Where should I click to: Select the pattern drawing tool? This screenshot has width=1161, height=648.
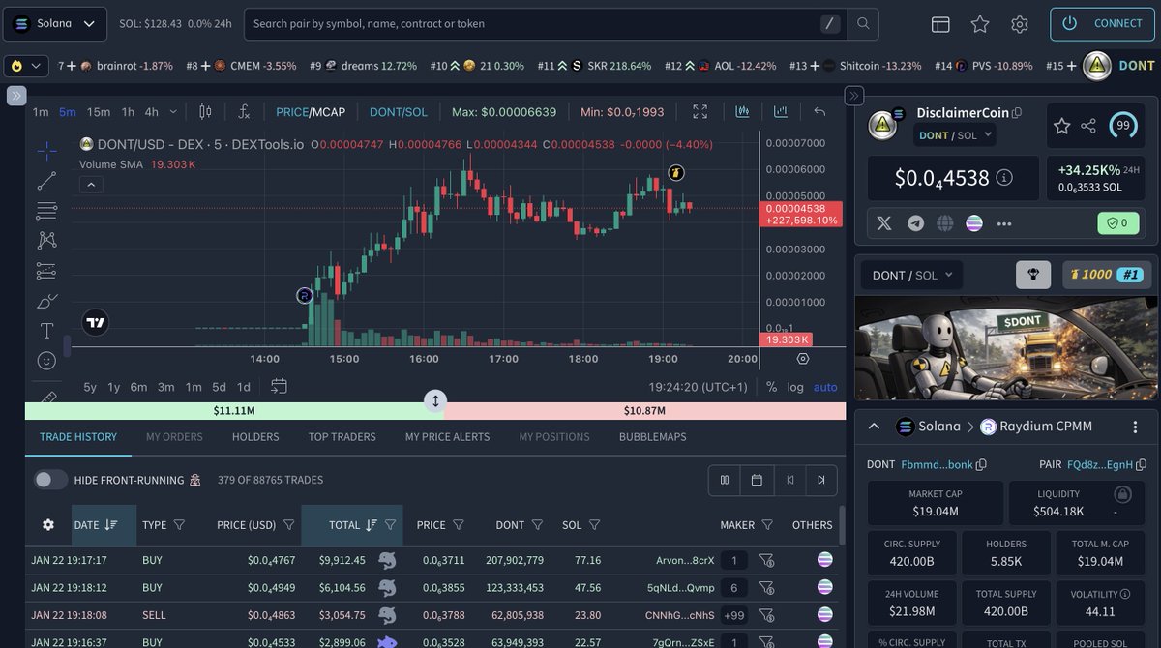coord(46,241)
